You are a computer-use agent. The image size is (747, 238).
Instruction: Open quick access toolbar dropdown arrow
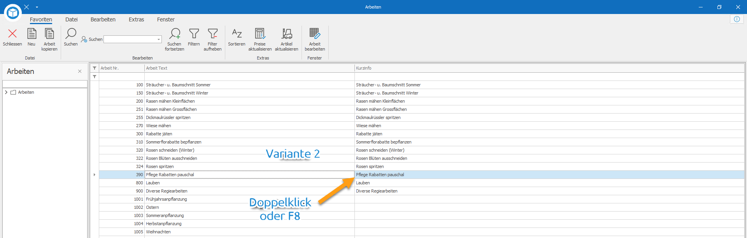tap(37, 7)
